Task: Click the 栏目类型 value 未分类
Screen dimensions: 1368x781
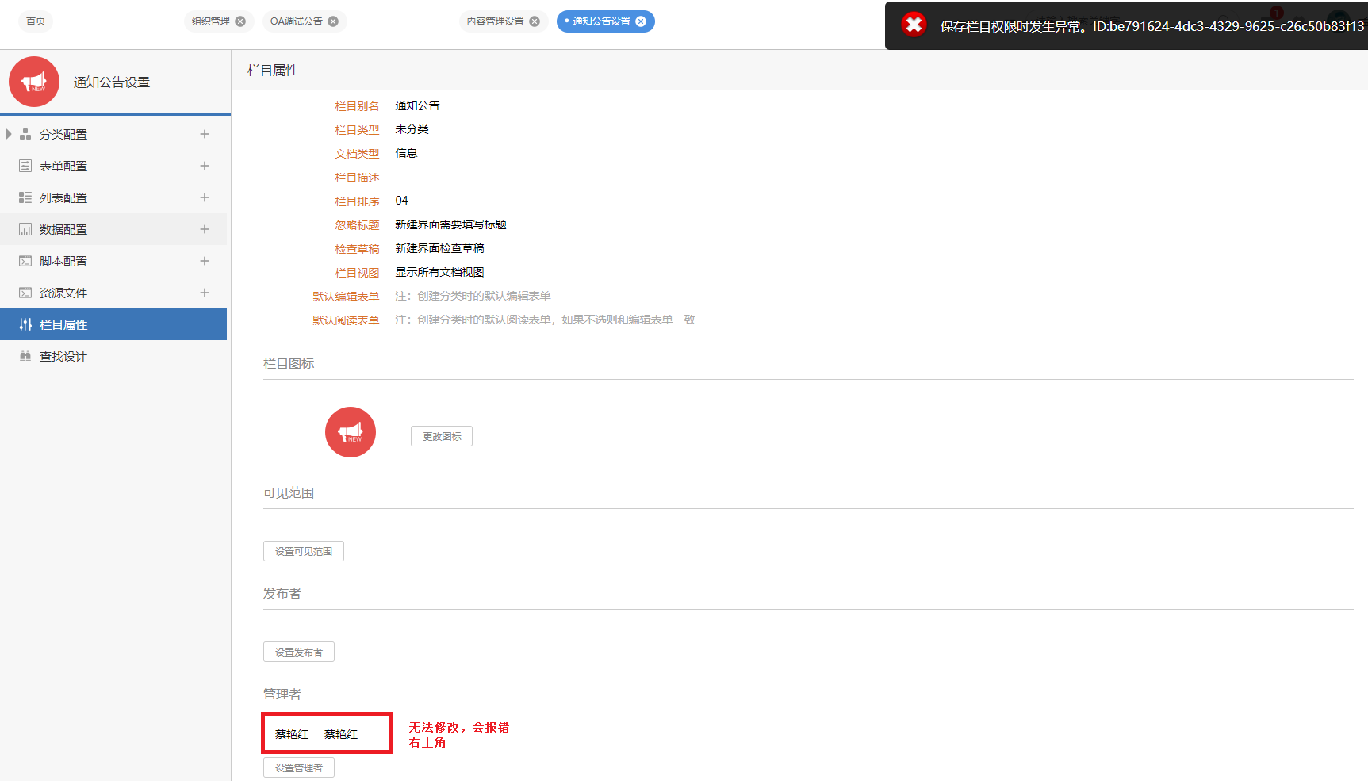Action: tap(412, 129)
